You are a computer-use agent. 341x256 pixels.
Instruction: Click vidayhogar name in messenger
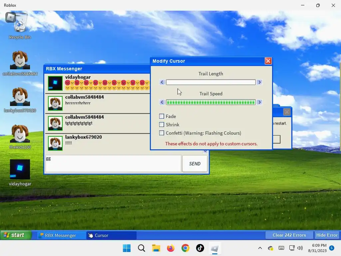(78, 77)
